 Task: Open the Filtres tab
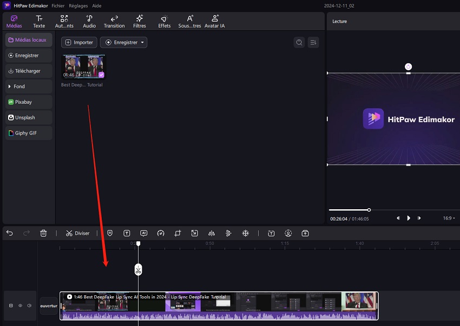[139, 22]
